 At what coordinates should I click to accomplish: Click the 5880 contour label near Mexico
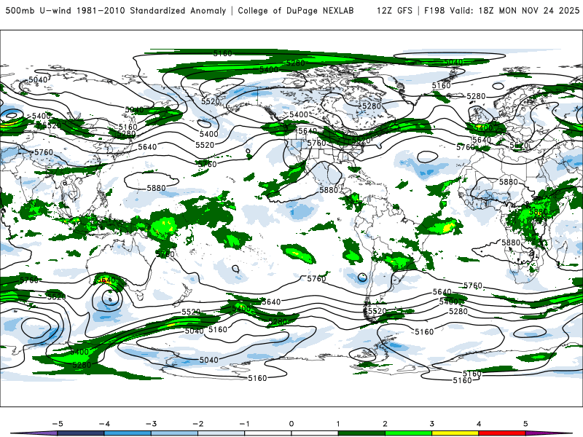point(329,190)
